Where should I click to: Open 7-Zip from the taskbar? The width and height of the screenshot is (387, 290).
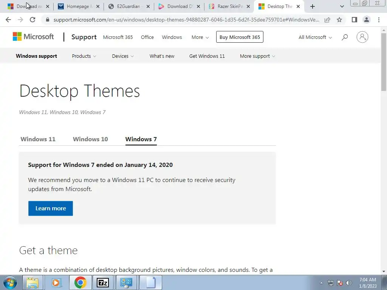pos(103,282)
